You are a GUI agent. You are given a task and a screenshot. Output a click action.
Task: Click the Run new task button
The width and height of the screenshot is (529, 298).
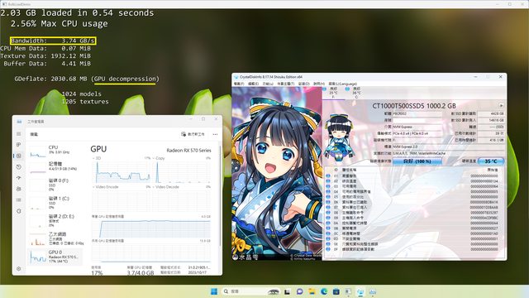(193, 134)
